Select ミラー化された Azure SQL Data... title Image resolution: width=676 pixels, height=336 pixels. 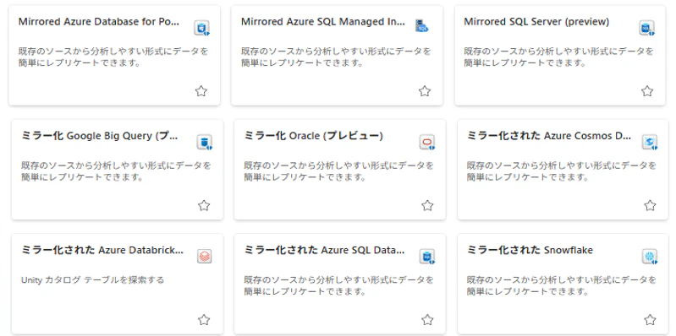[325, 250]
